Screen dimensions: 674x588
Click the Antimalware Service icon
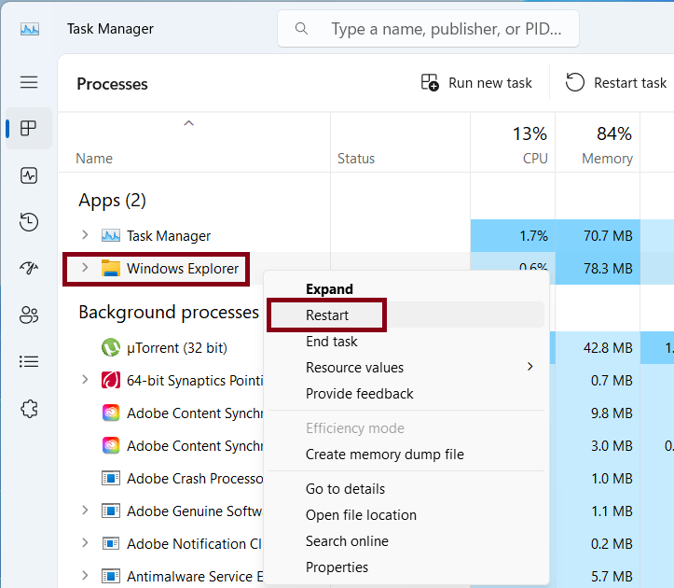[111, 576]
